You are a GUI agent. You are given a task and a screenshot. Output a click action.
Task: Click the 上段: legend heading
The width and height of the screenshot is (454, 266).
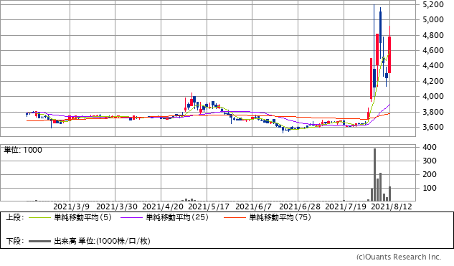tap(15, 217)
